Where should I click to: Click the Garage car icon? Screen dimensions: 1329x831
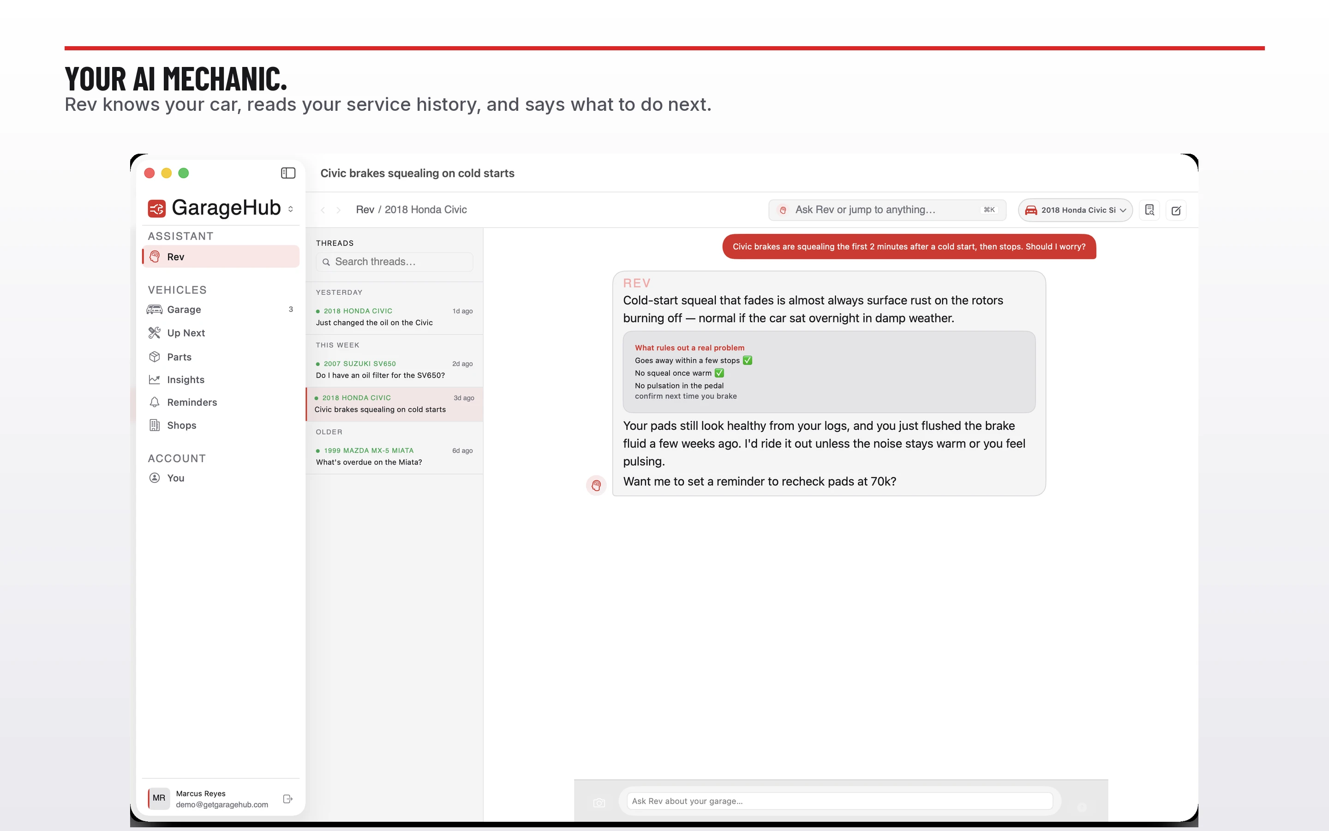pos(154,309)
